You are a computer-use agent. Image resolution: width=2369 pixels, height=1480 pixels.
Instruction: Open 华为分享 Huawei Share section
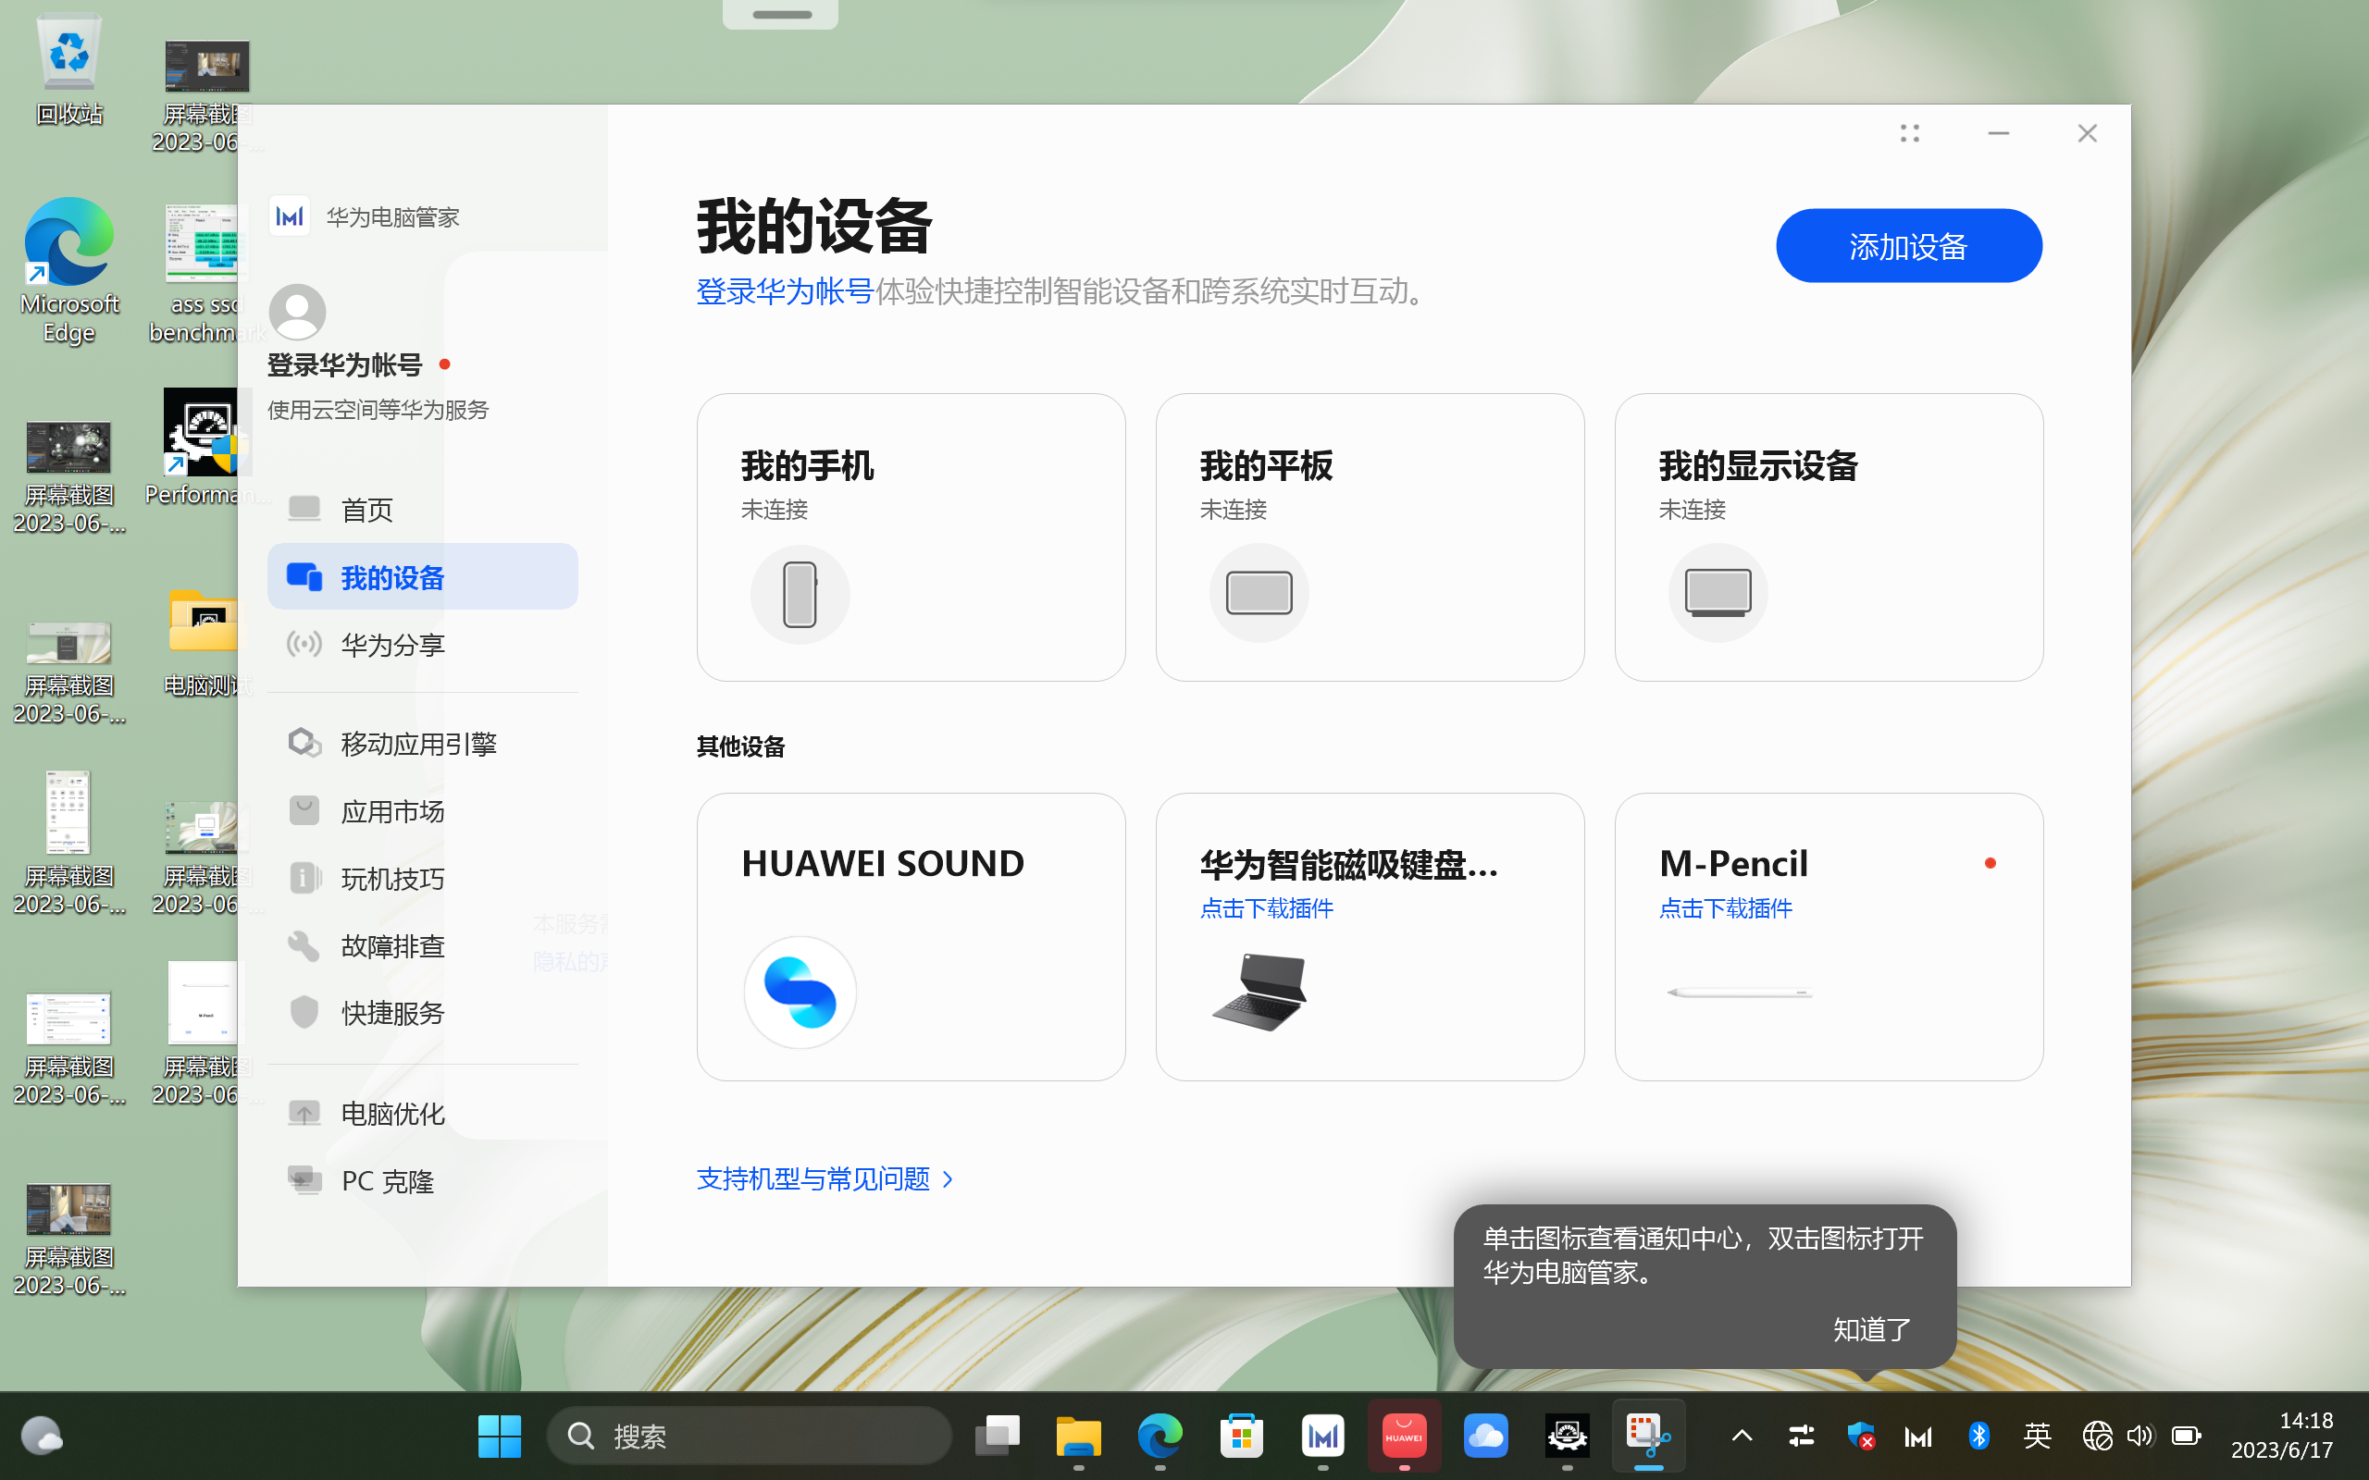[422, 644]
